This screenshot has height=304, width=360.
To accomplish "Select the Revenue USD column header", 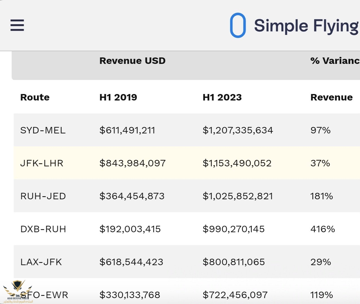I will point(132,61).
